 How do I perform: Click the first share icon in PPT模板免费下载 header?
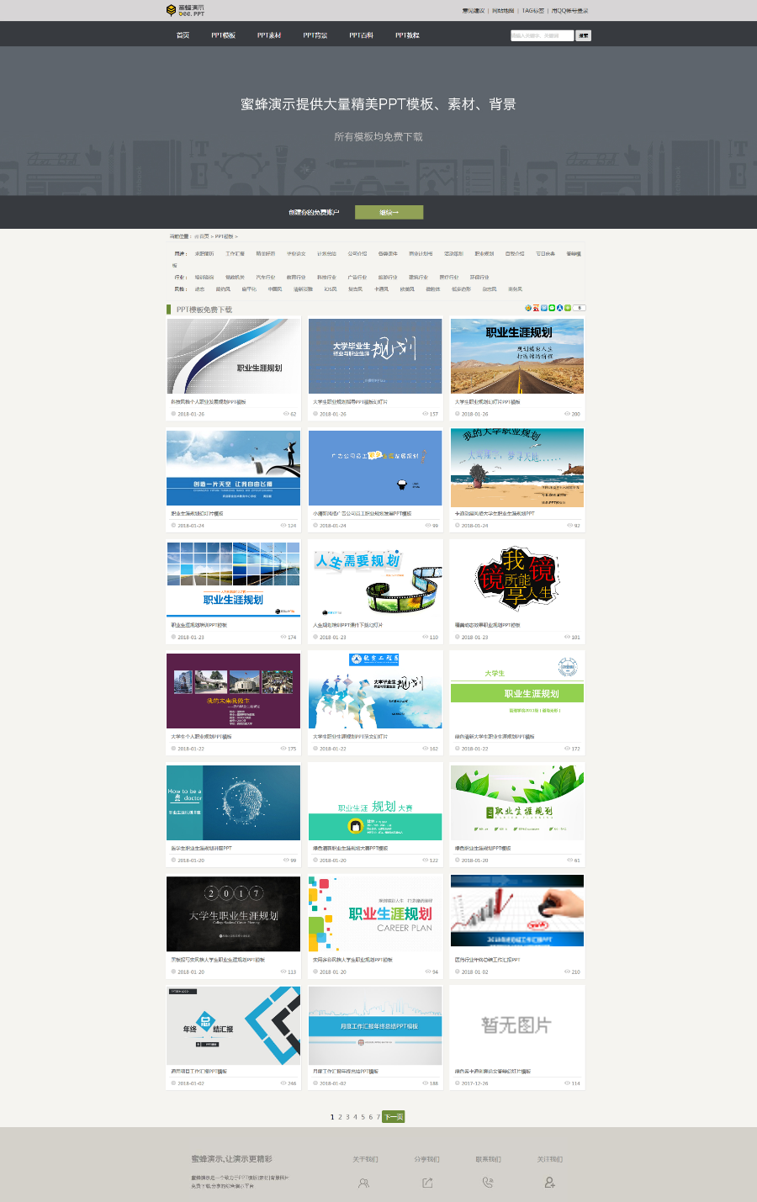528,309
